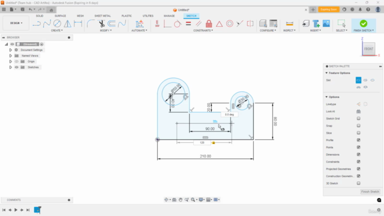Image resolution: width=384 pixels, height=216 pixels.
Task: Apply the Concentric constraint
Action: coord(229,24)
